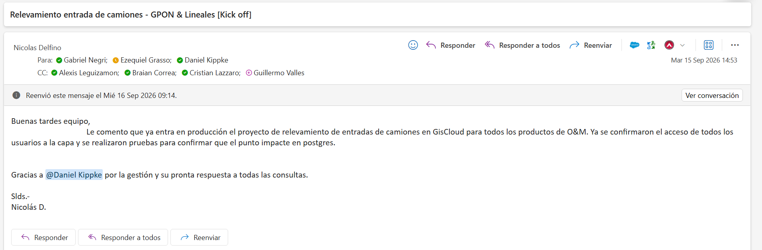The width and height of the screenshot is (762, 250).
Task: Click the info icon beside forwarded notice
Action: point(16,95)
